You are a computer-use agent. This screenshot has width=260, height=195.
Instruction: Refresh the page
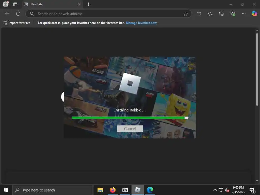18,14
